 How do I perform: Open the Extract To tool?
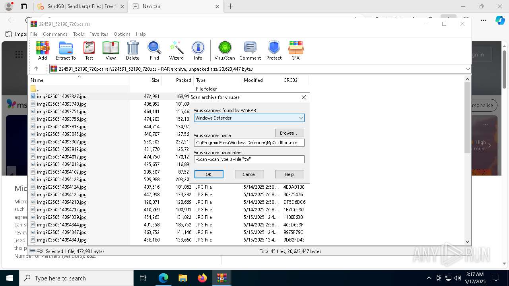tap(66, 50)
